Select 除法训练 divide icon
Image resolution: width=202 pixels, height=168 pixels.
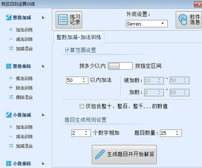tap(11, 88)
